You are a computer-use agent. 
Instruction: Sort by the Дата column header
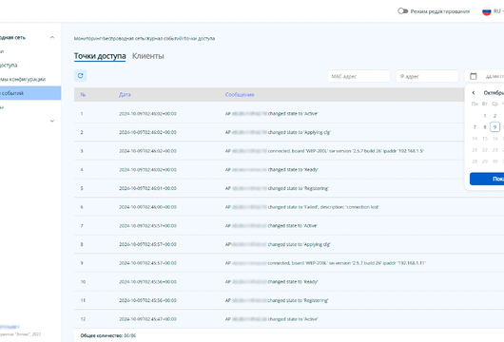click(125, 95)
